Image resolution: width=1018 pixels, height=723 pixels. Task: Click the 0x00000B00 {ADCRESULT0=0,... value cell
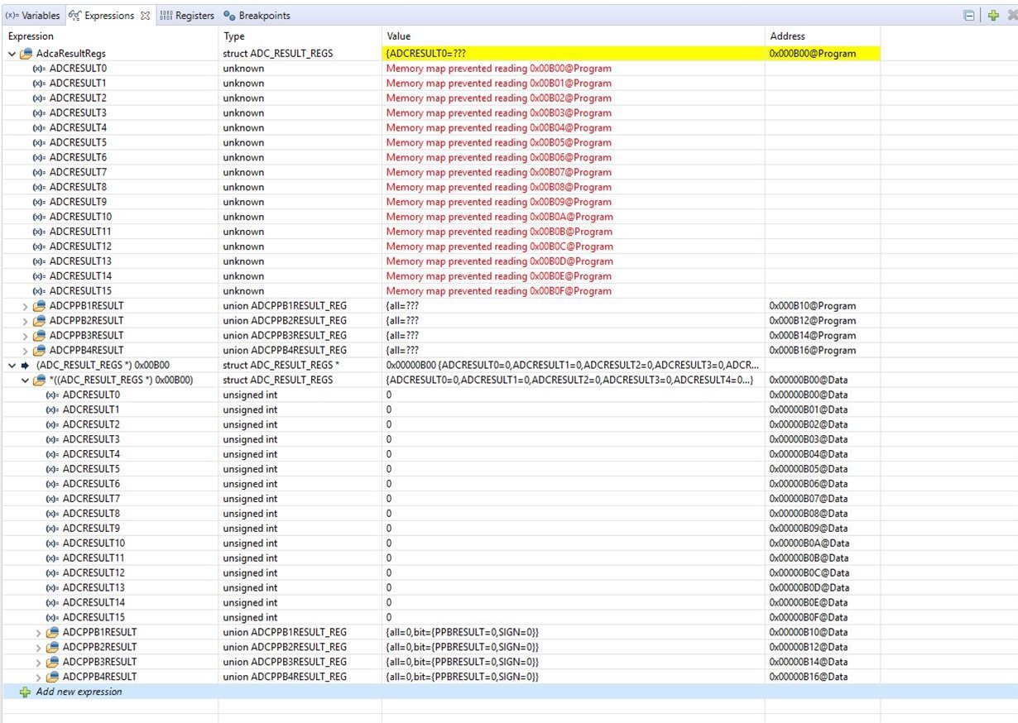pyautogui.click(x=573, y=365)
